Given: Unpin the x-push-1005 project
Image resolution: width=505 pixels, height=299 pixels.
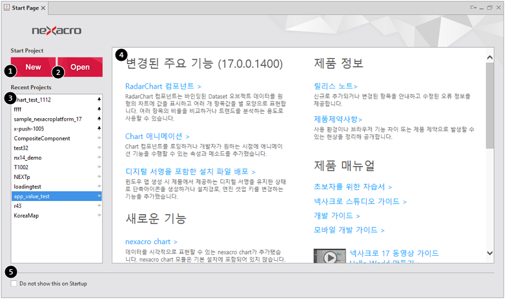Looking at the screenshot, I should 99,129.
